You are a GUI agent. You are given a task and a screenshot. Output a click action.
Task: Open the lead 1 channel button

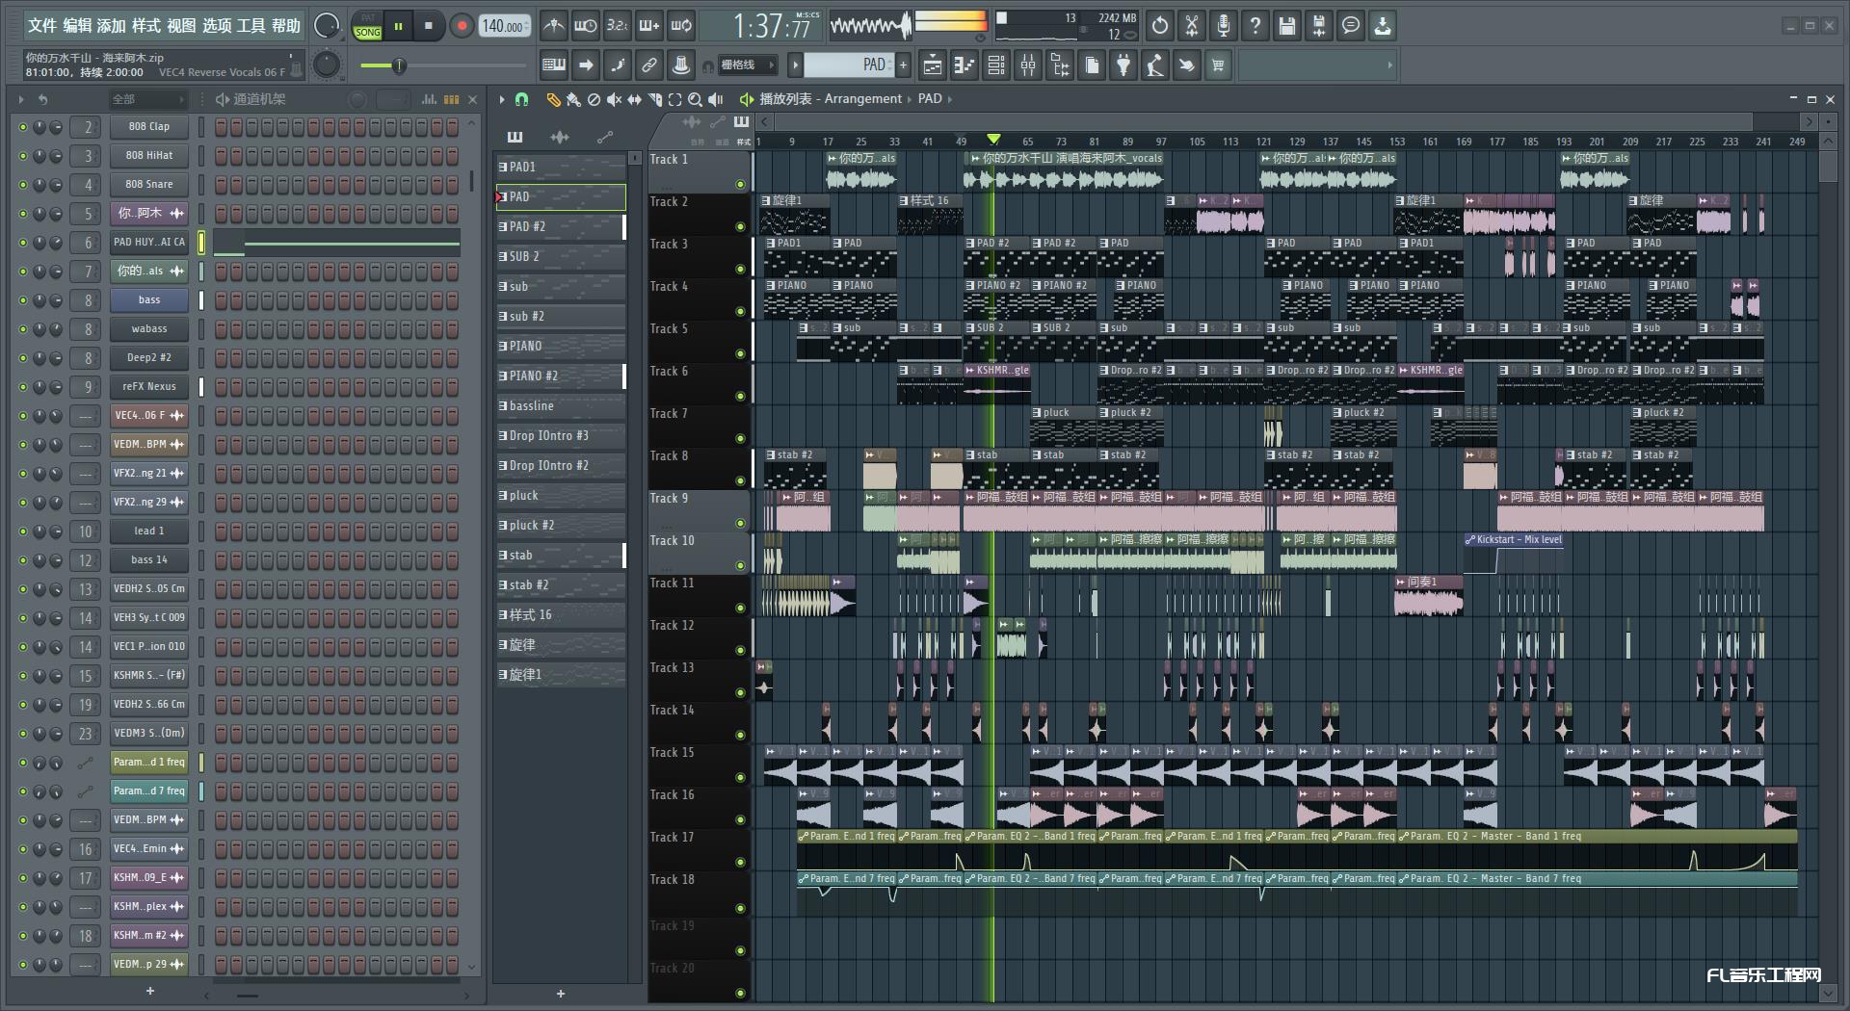point(149,531)
